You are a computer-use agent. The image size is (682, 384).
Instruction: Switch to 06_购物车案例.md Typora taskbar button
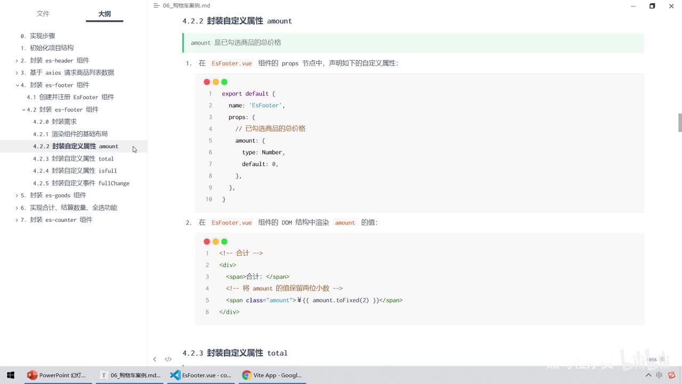pyautogui.click(x=131, y=375)
